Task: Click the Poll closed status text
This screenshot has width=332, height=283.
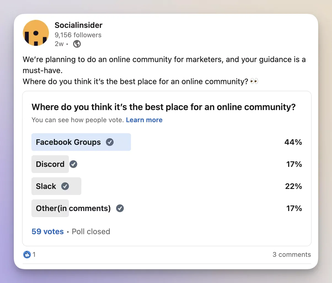Action: (91, 231)
